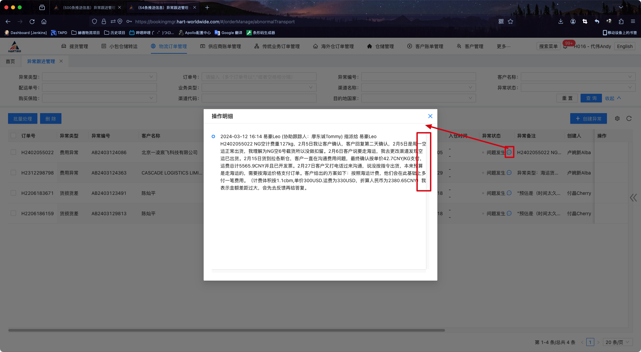
Task: Select the checkbox for order H2206183671
Action: (x=13, y=193)
